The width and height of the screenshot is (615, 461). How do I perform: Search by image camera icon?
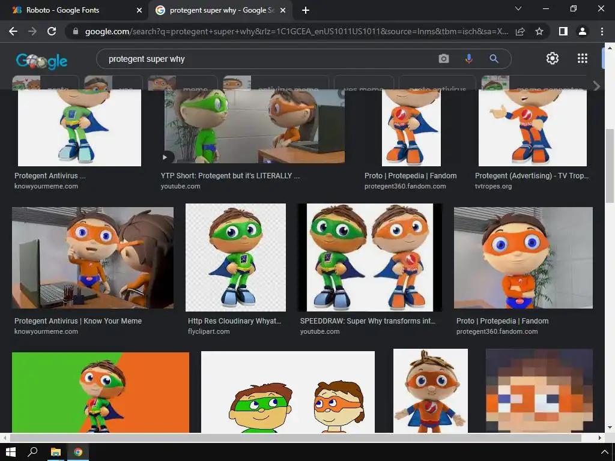[x=444, y=59]
